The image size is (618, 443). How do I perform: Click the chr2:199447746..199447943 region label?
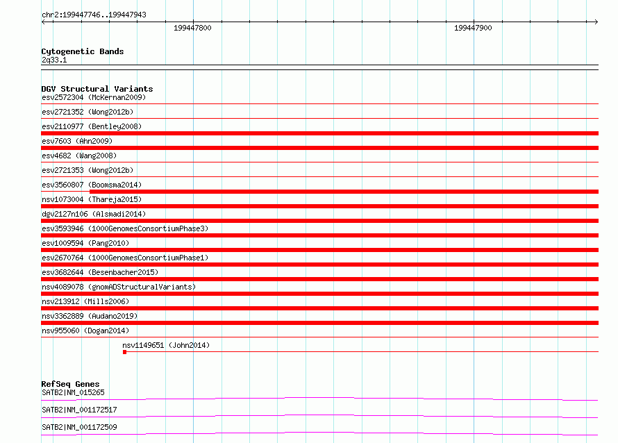point(94,15)
